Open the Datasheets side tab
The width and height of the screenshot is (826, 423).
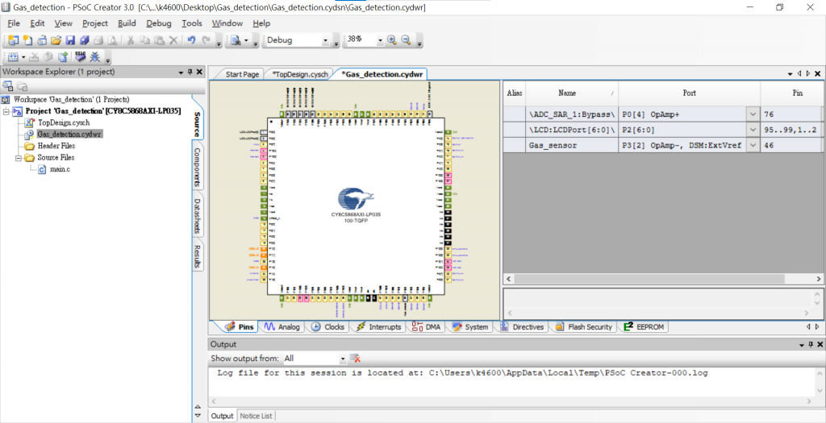click(x=197, y=216)
